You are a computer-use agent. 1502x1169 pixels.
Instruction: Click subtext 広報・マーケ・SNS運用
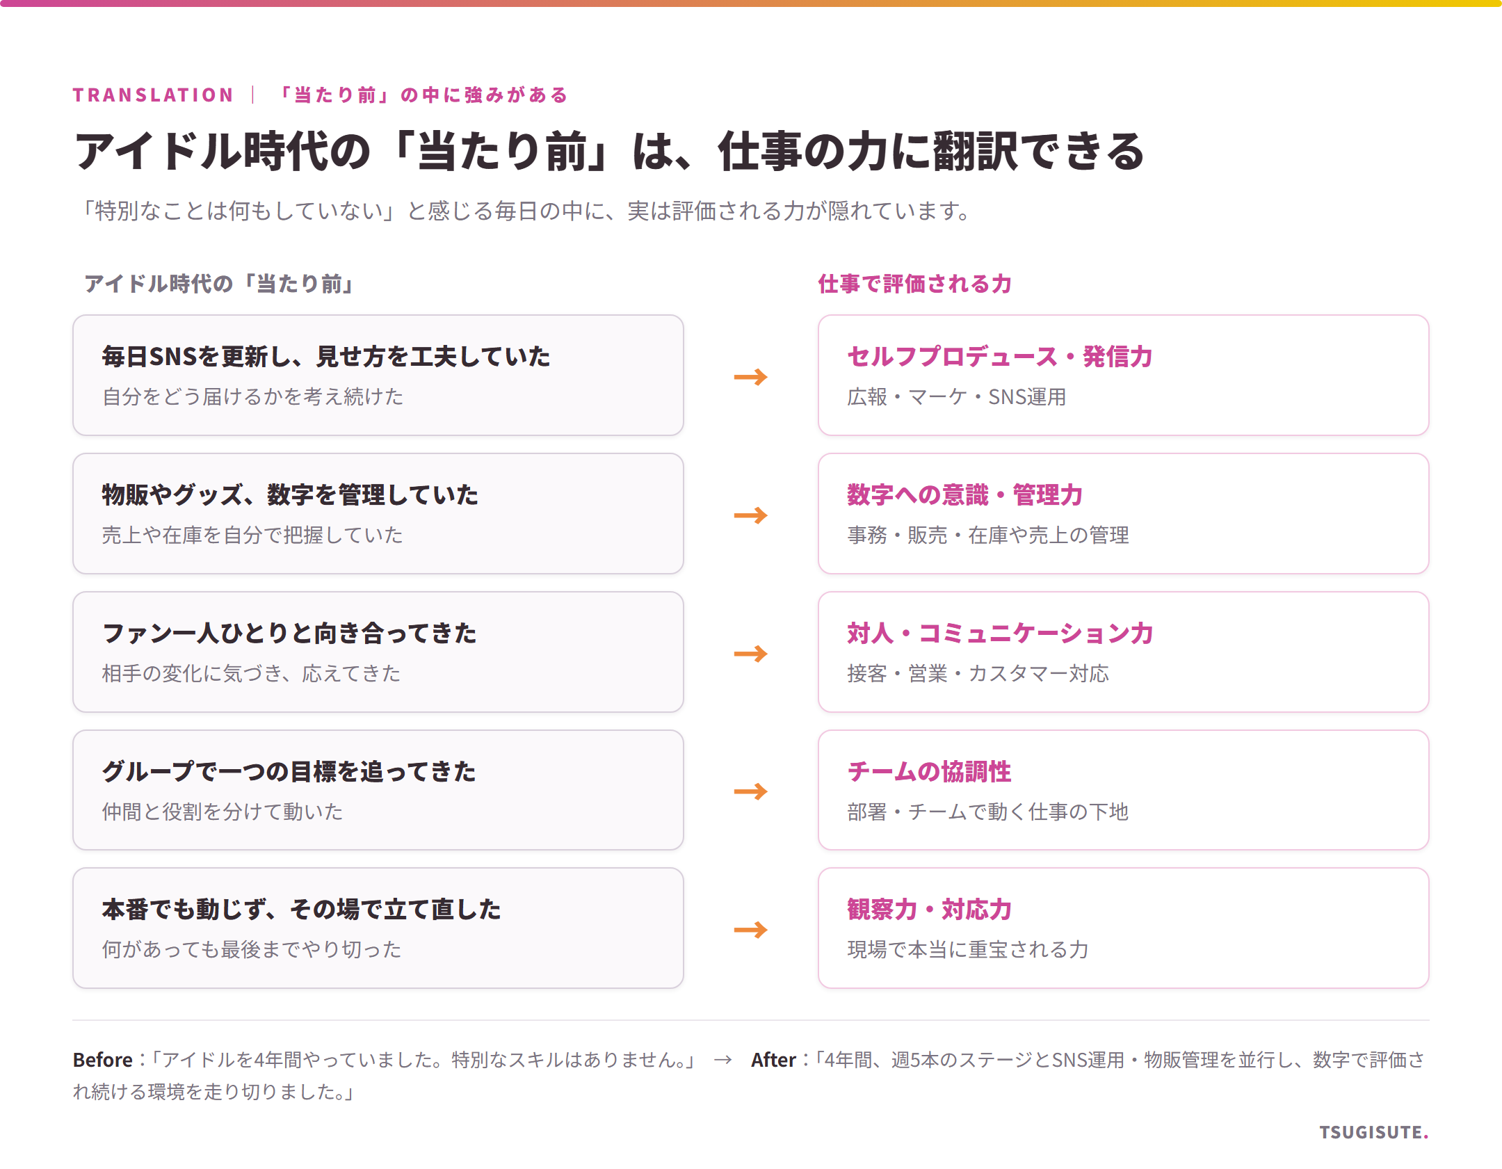pyautogui.click(x=957, y=396)
